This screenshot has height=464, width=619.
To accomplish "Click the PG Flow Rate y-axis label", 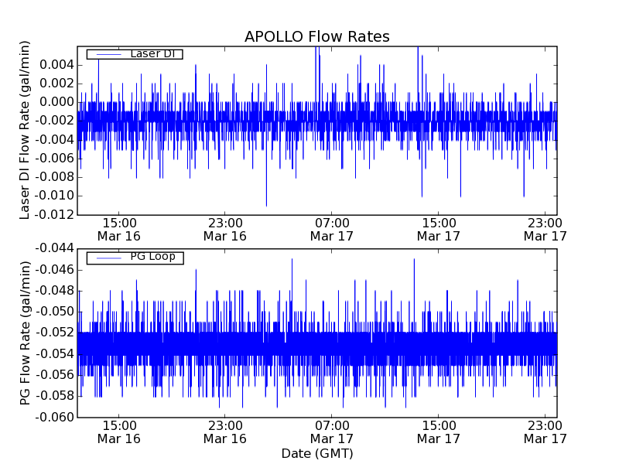I will click(25, 333).
